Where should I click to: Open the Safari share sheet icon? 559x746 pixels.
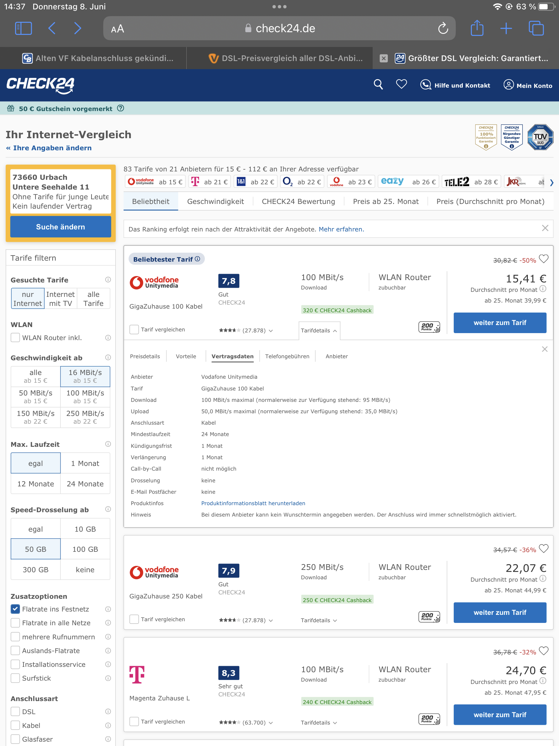pyautogui.click(x=477, y=28)
